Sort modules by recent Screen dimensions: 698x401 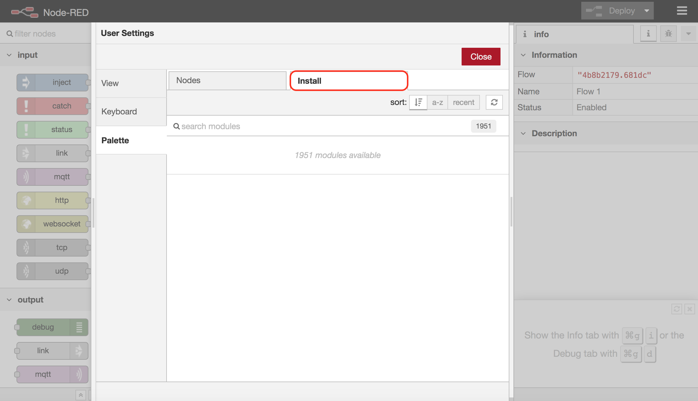pos(463,102)
